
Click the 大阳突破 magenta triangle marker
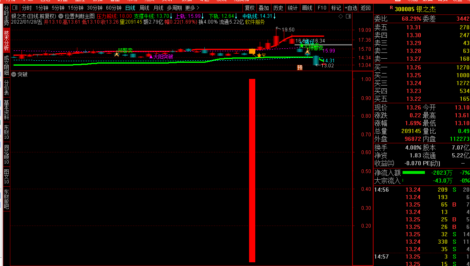pos(151,56)
